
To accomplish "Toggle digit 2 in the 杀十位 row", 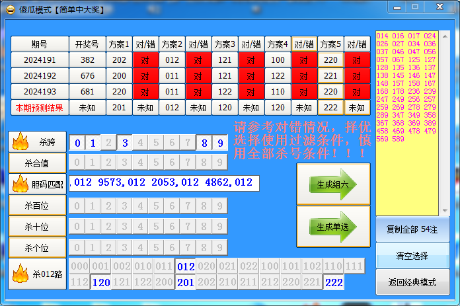I will pos(109,227).
